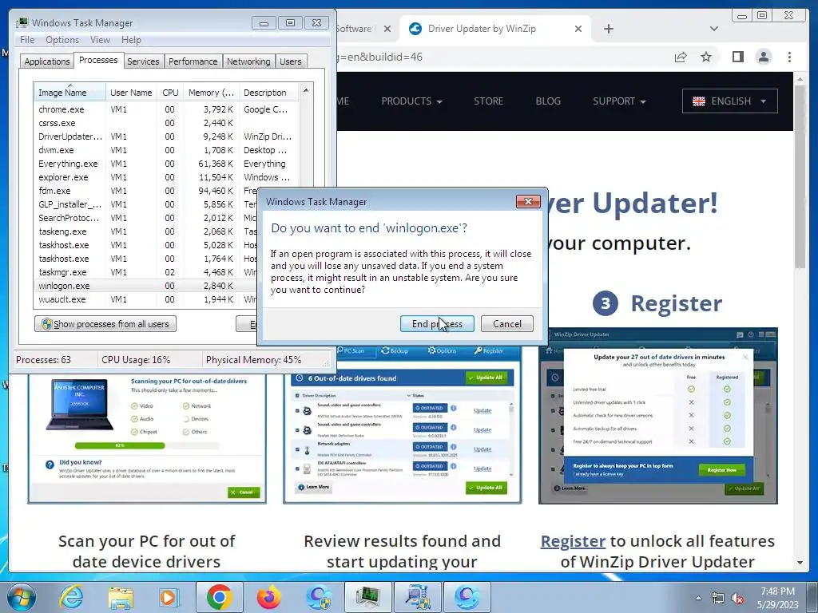Click the out-of-date drivers found screenshot

coord(403,423)
